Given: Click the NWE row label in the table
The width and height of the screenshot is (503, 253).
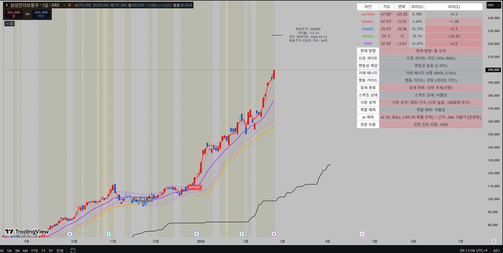Looking at the screenshot, I should tap(368, 44).
